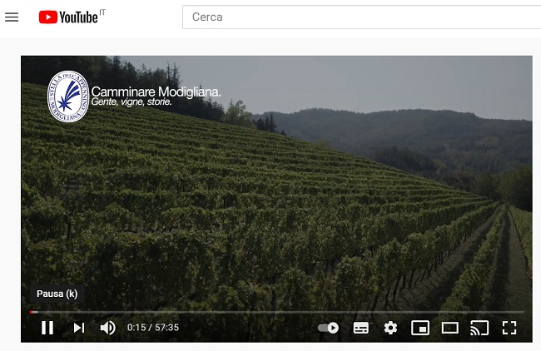Pause the video with the pause button
The width and height of the screenshot is (541, 351).
click(x=47, y=328)
